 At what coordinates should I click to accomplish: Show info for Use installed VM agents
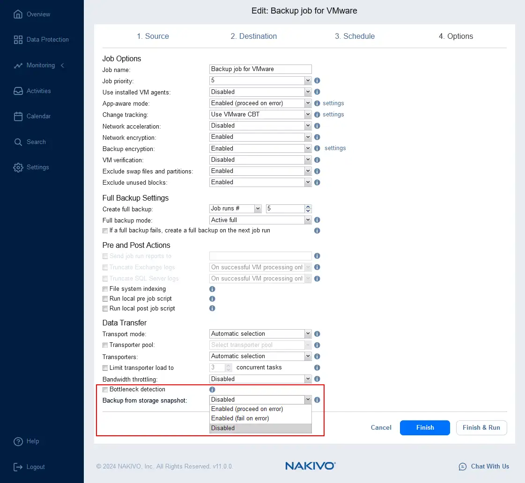pos(317,92)
